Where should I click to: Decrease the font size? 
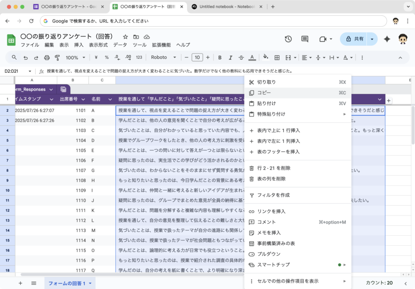pos(186,58)
